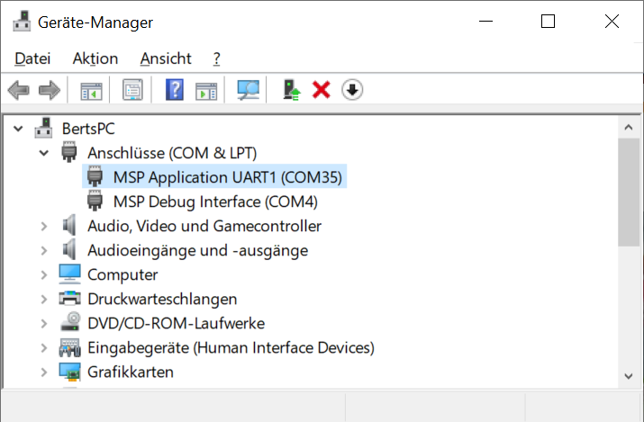Click the Geräte-Manager title bar icon
The image size is (644, 422).
[22, 22]
